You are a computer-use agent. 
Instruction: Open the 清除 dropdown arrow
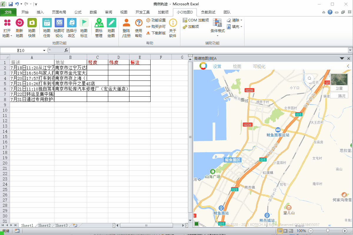[x=242, y=20]
